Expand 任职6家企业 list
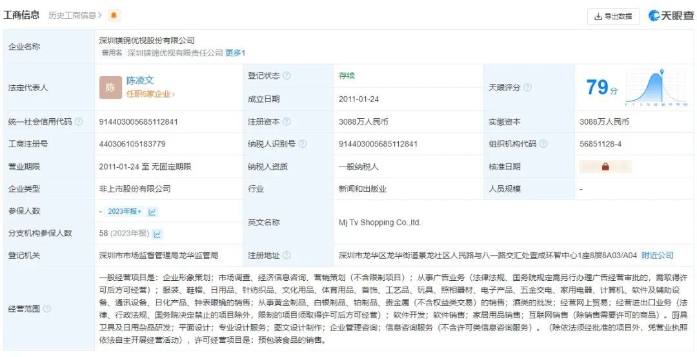 pyautogui.click(x=150, y=94)
